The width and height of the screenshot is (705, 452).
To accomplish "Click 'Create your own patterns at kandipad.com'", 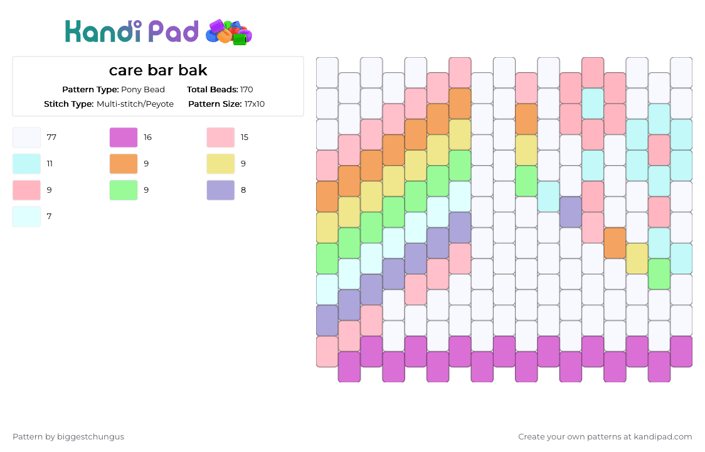I will click(x=605, y=437).
